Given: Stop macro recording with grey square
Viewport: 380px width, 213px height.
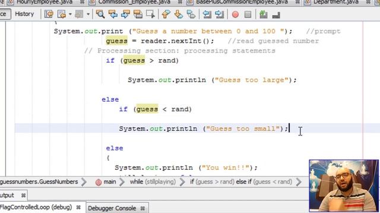Looking at the screenshot, I should pyautogui.click(x=248, y=15).
